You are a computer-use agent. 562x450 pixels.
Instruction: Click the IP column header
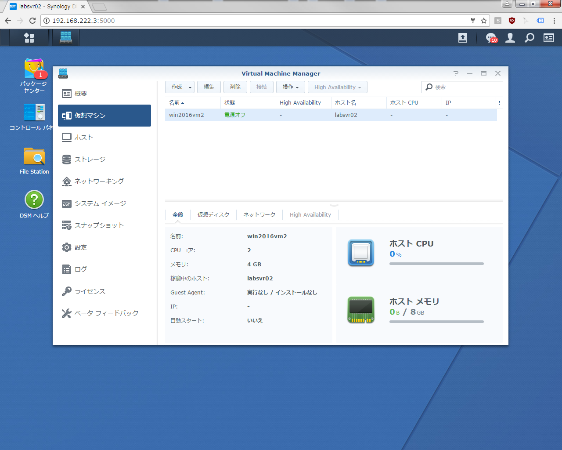[x=469, y=103]
